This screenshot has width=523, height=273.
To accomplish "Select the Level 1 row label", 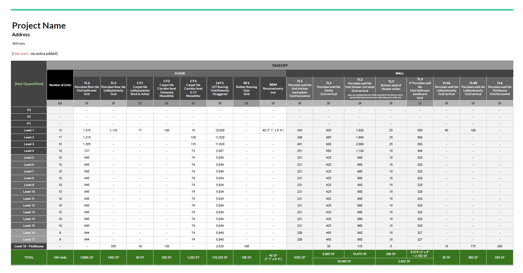I will [x=29, y=130].
